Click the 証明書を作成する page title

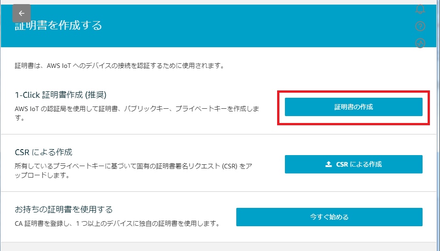coord(58,25)
